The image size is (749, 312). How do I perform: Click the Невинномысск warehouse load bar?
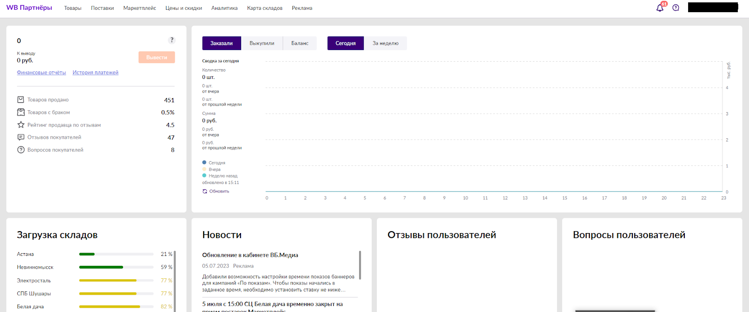pyautogui.click(x=116, y=267)
